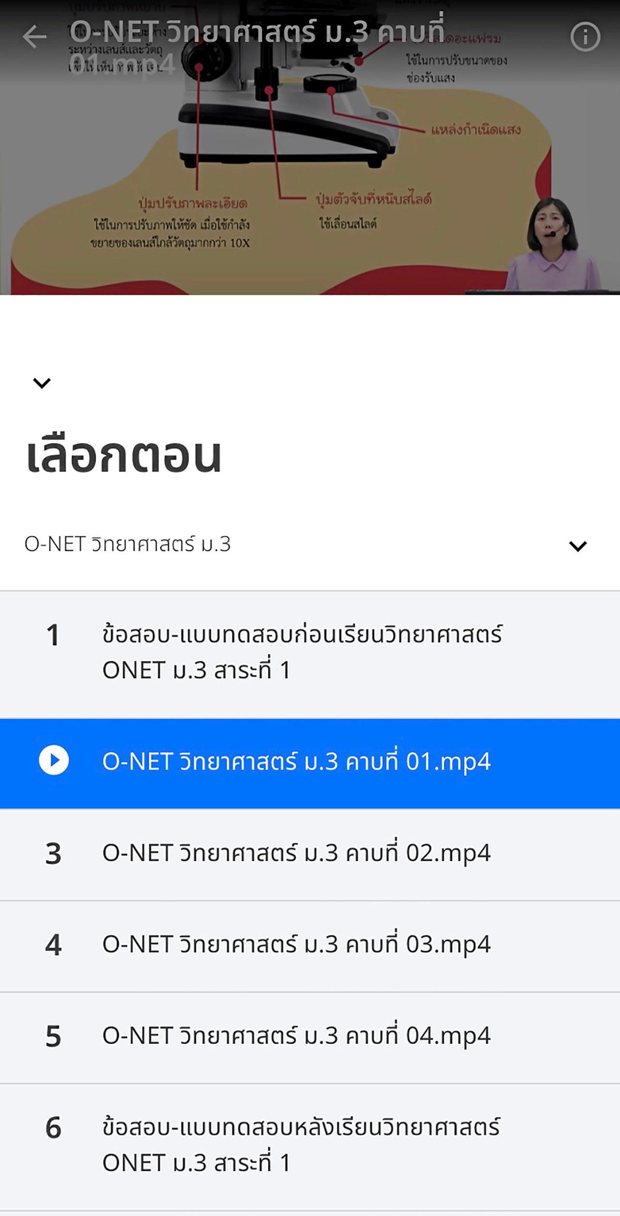The width and height of the screenshot is (620, 1216).
Task: Select the highlighted คาบที่ 01.mp4 episode title
Action: [296, 762]
